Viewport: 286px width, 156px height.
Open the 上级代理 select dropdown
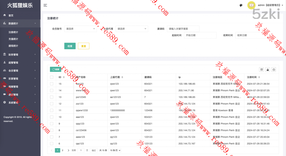[x=132, y=29]
